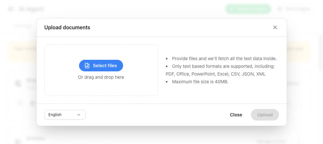Click the 'Provide files and we'll fetch' bullet

click(x=224, y=59)
